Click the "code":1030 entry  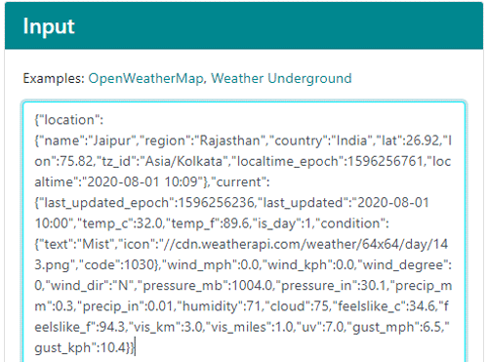[x=116, y=264]
